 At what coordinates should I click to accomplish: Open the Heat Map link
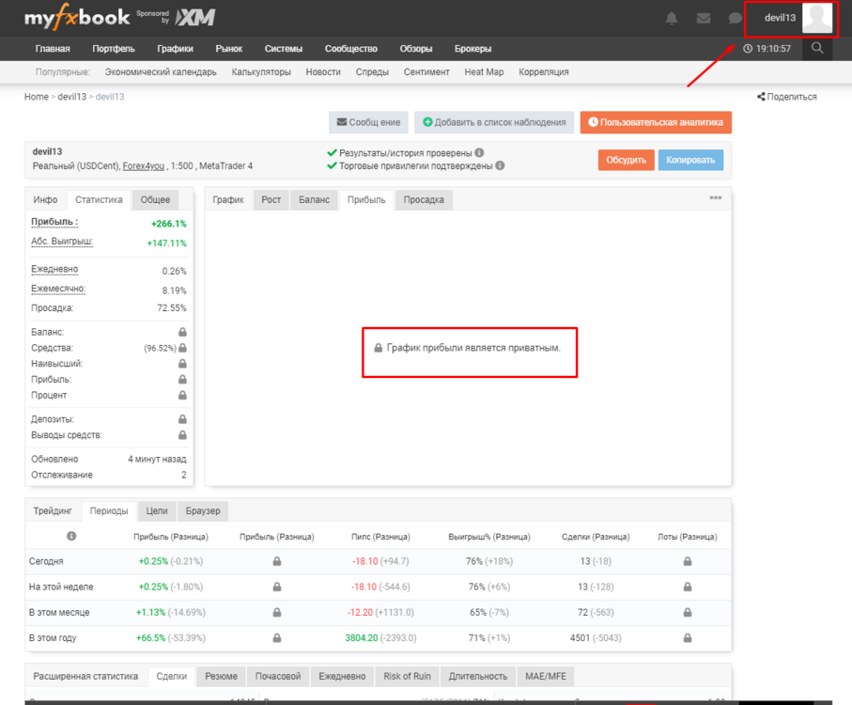484,71
